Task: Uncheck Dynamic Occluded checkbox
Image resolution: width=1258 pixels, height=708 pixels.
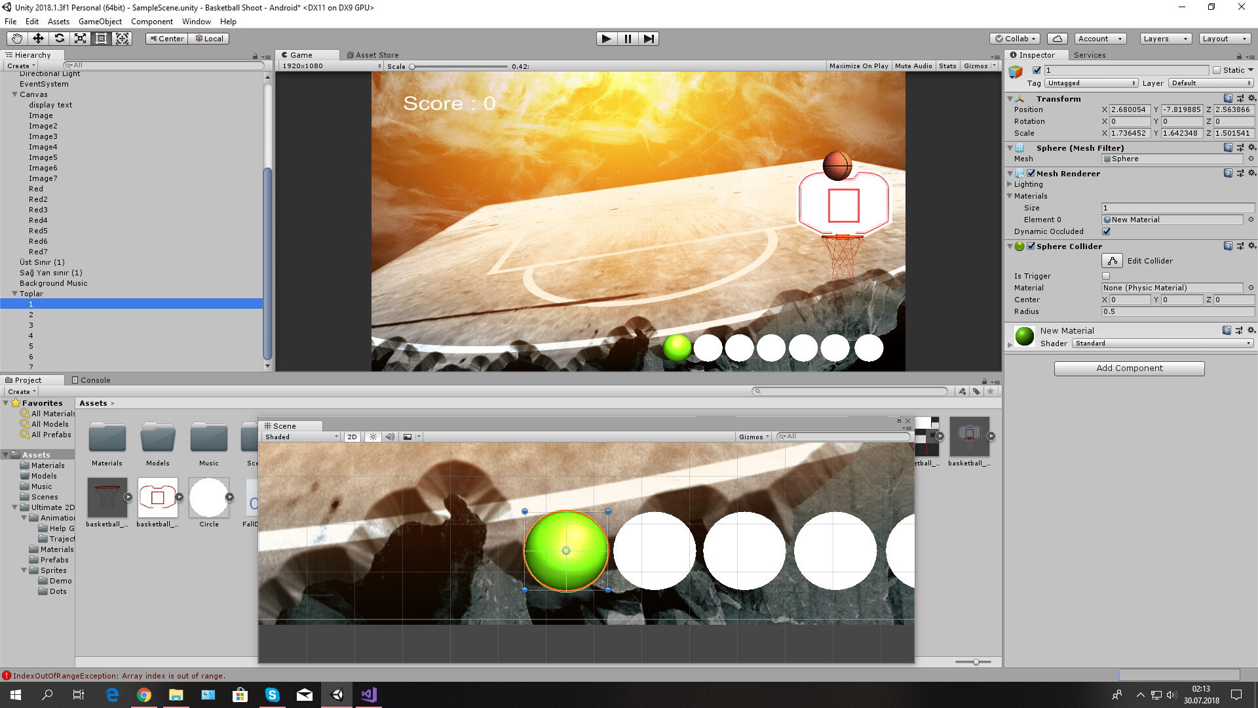Action: tap(1106, 231)
